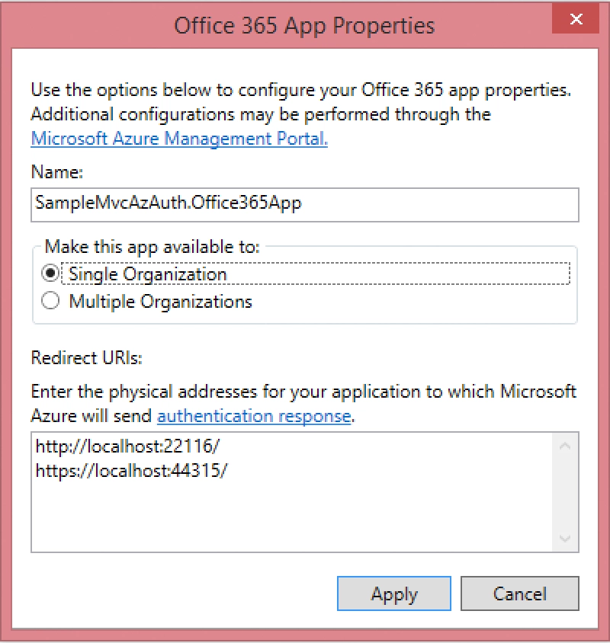The height and width of the screenshot is (643, 610).
Task: Click the Office 365 App Properties title
Action: pos(304,25)
